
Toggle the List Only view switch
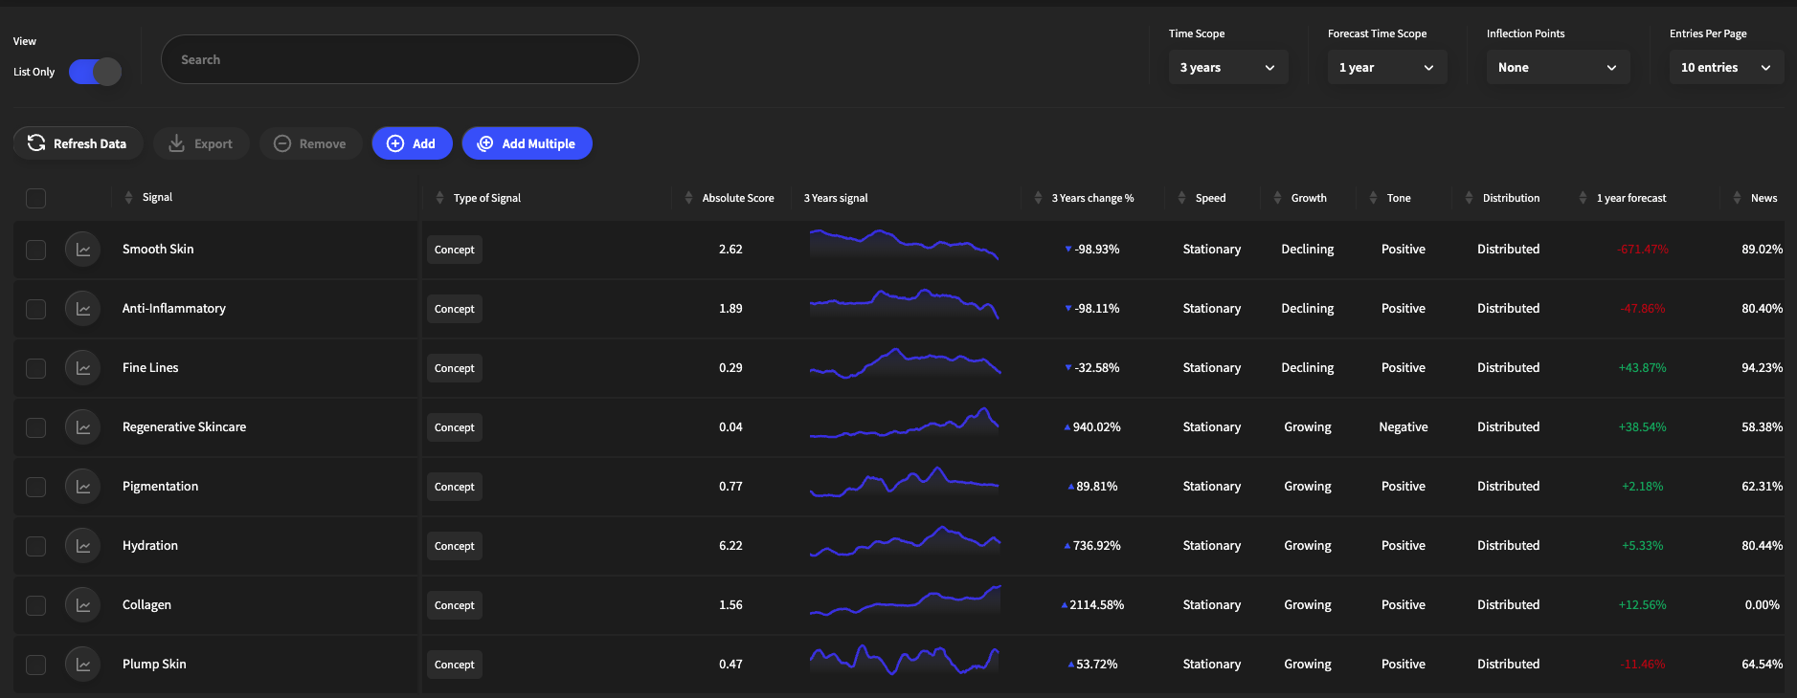[x=96, y=72]
